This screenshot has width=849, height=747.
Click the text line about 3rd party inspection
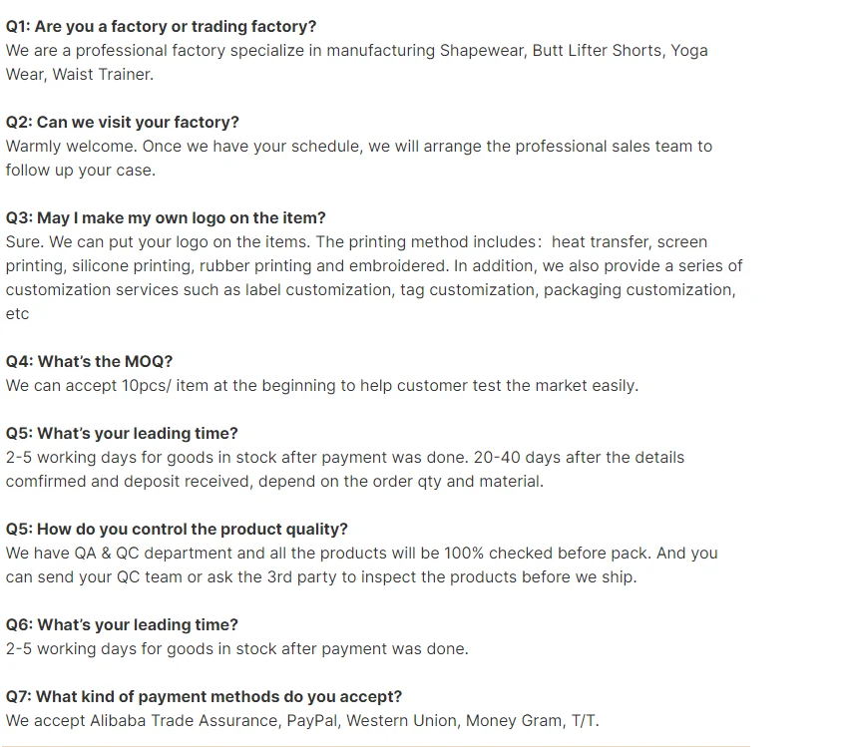320,576
